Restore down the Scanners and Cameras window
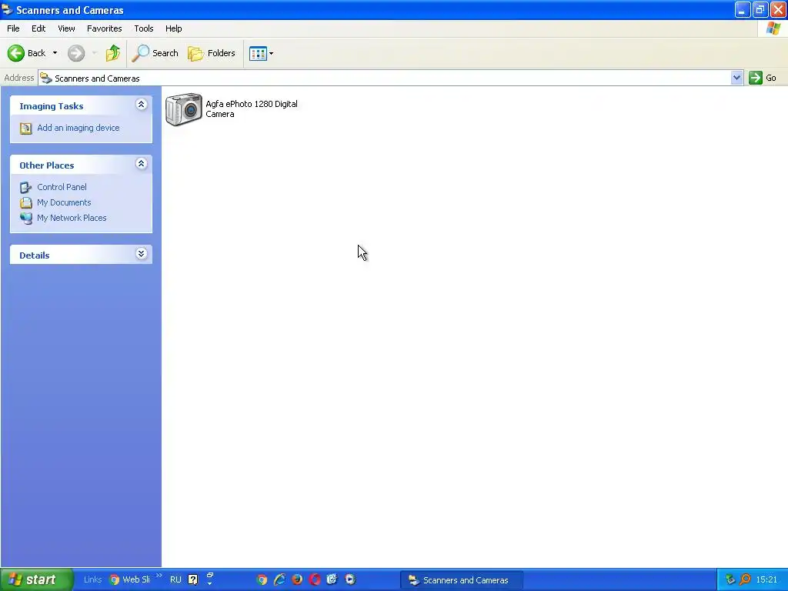 click(x=760, y=9)
